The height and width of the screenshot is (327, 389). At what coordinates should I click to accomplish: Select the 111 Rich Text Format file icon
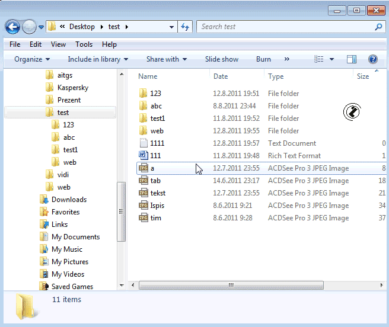click(143, 156)
